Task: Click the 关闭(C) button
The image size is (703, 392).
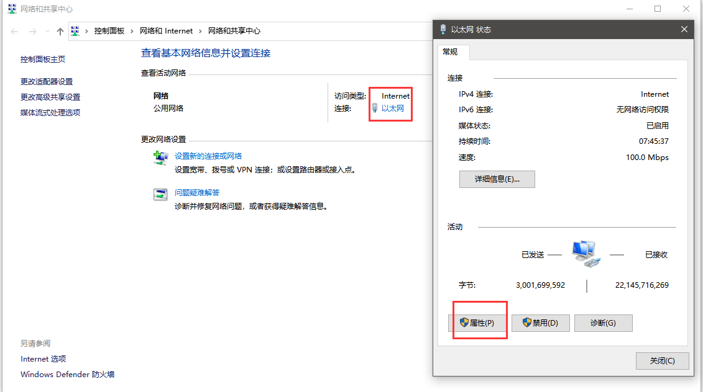Action: tap(662, 360)
